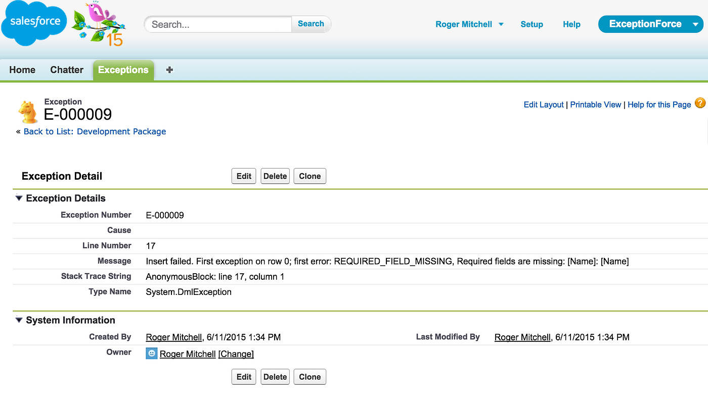708x406 pixels.
Task: Click the Search button
Action: tap(311, 24)
